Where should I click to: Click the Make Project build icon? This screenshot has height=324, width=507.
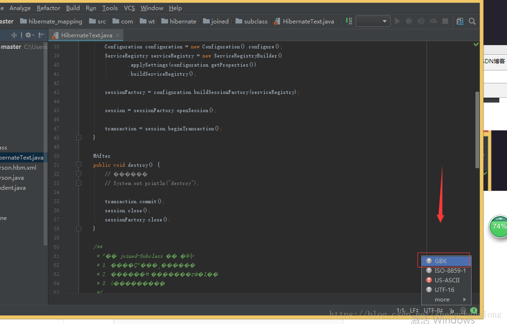[x=349, y=22]
